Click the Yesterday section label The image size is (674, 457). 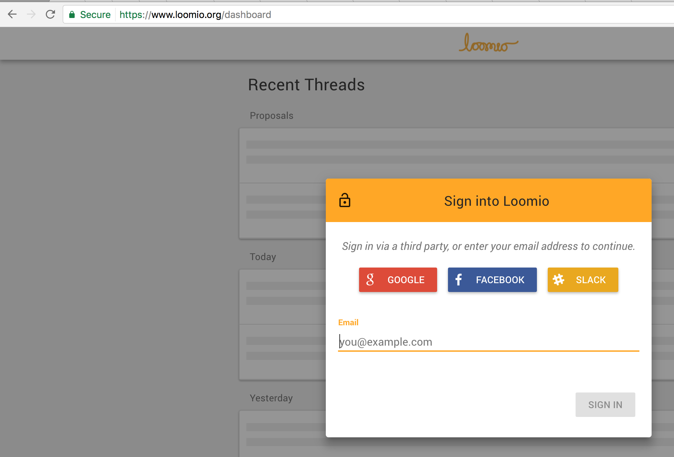click(271, 398)
